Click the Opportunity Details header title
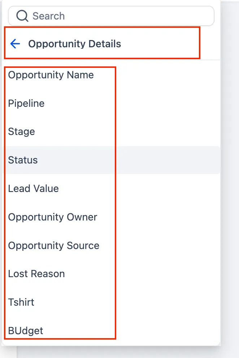 point(74,44)
